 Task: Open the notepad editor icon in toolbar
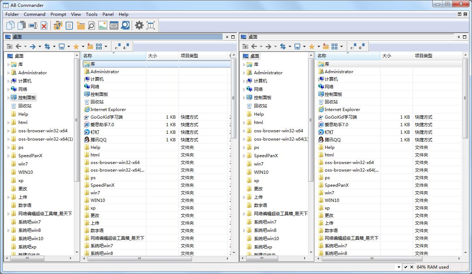pos(69,25)
